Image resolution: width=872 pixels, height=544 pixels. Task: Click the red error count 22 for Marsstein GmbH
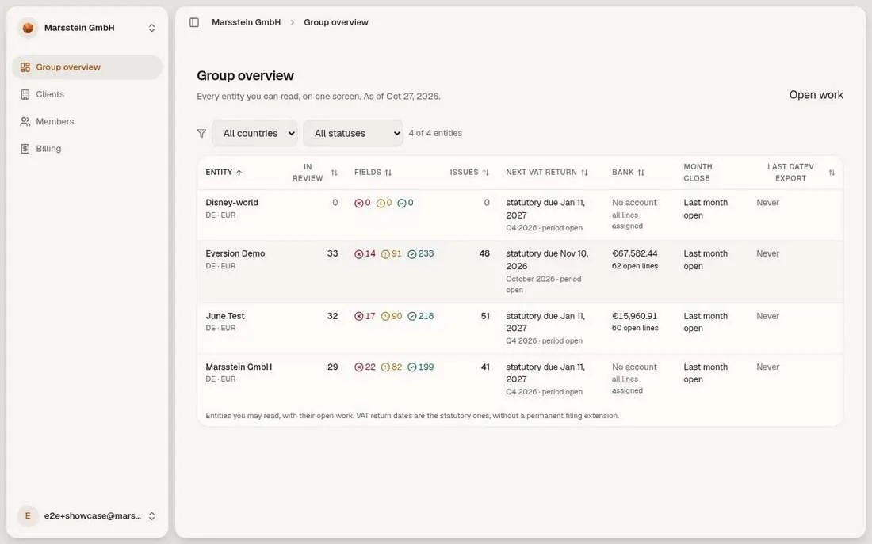[x=365, y=367]
